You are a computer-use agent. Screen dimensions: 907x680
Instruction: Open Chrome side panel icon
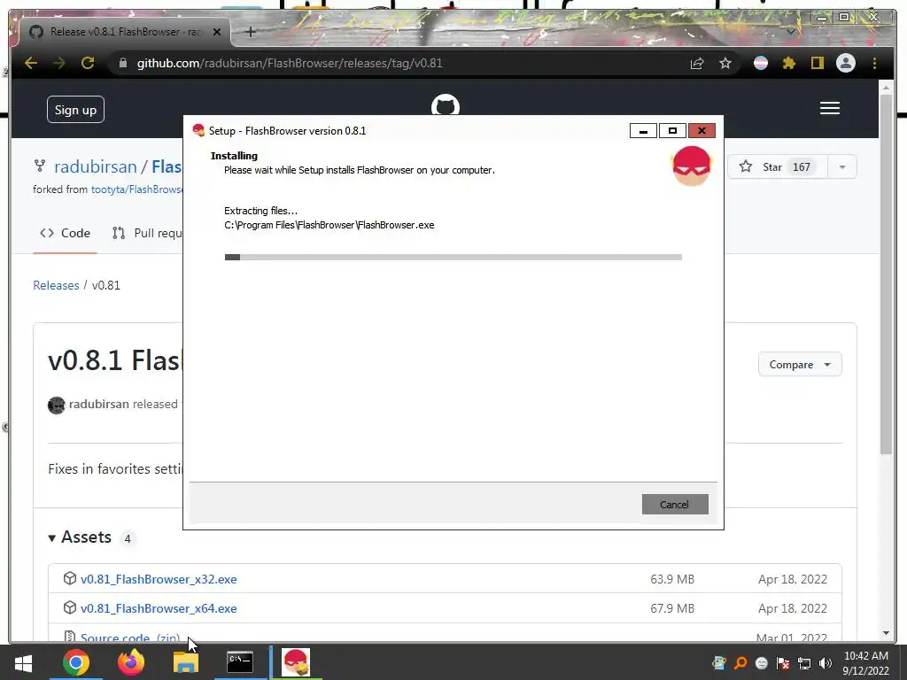tap(817, 63)
